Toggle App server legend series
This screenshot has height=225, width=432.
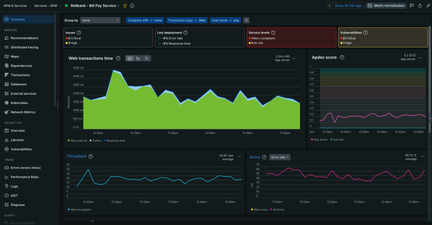point(319,140)
